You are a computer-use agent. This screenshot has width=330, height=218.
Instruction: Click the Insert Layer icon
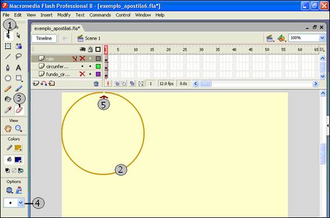coord(36,83)
